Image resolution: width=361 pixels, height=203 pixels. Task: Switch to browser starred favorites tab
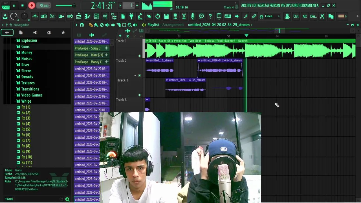tap(63, 33)
